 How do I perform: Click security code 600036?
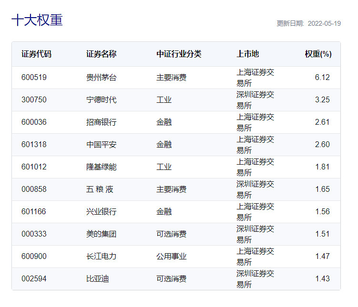(34, 122)
